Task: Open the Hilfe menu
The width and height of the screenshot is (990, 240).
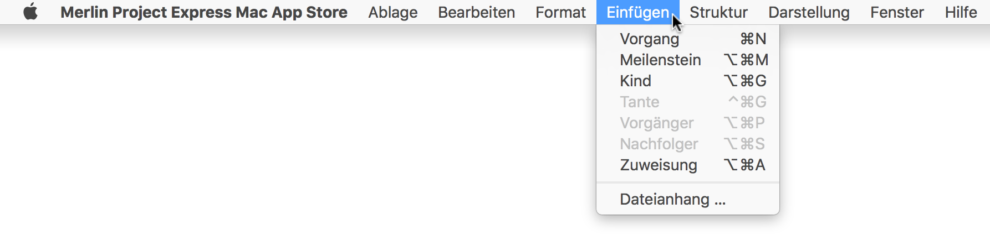Action: click(x=961, y=12)
